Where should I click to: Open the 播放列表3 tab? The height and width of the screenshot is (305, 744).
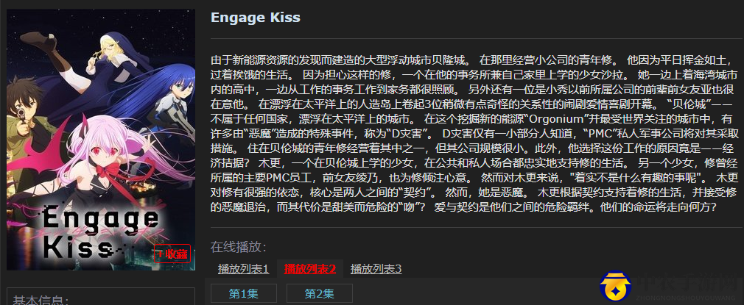[x=376, y=270]
